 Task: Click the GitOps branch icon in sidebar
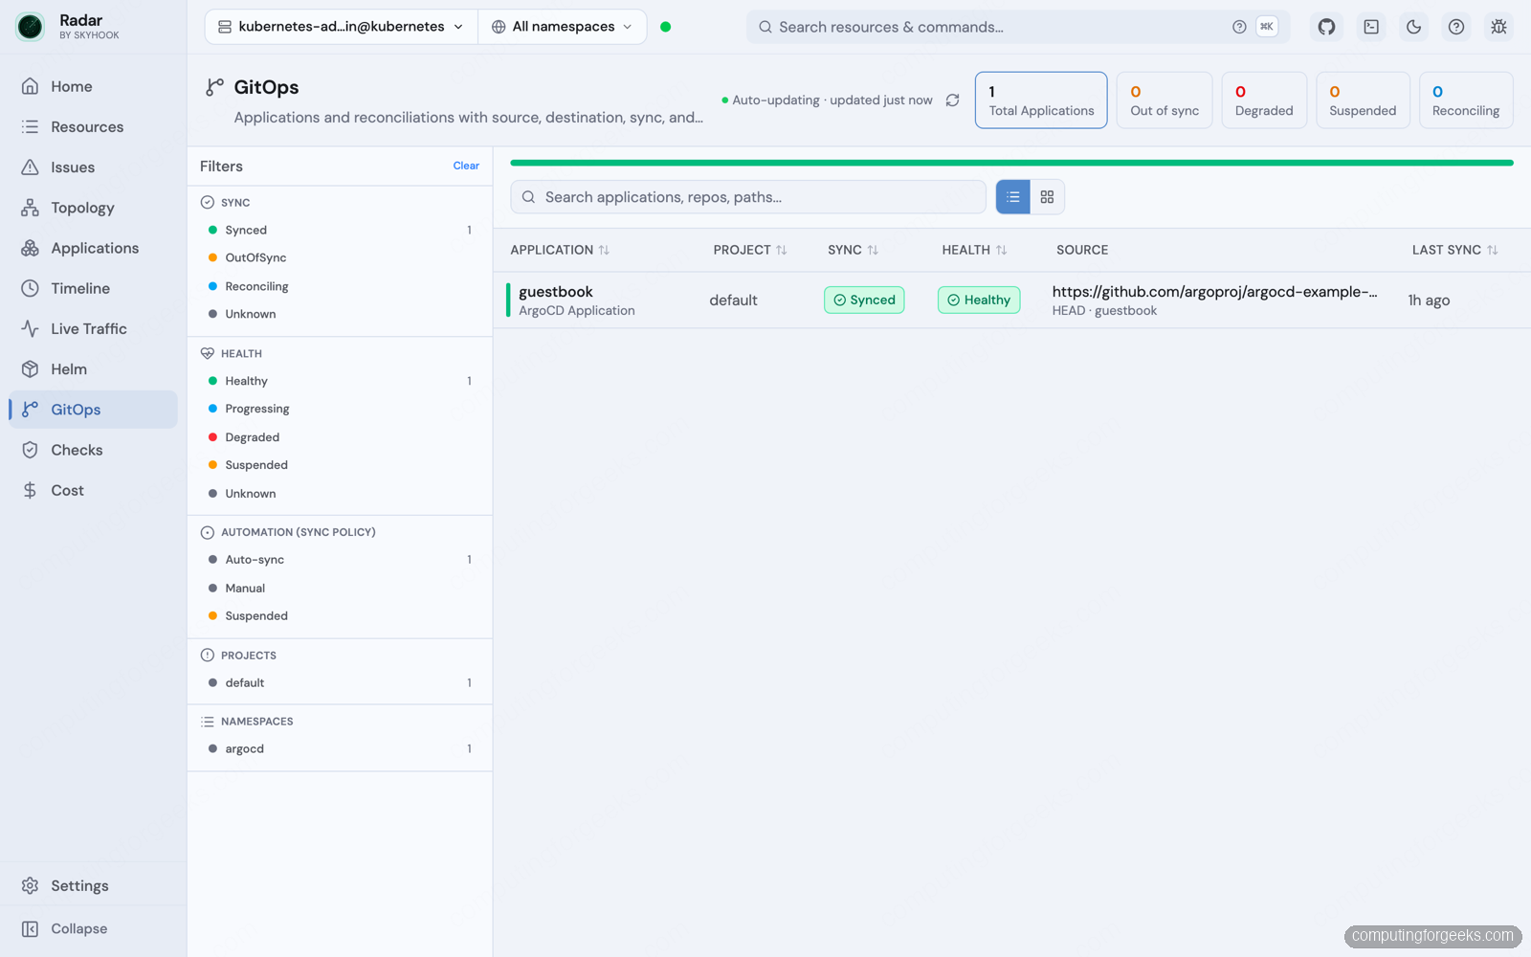click(31, 410)
